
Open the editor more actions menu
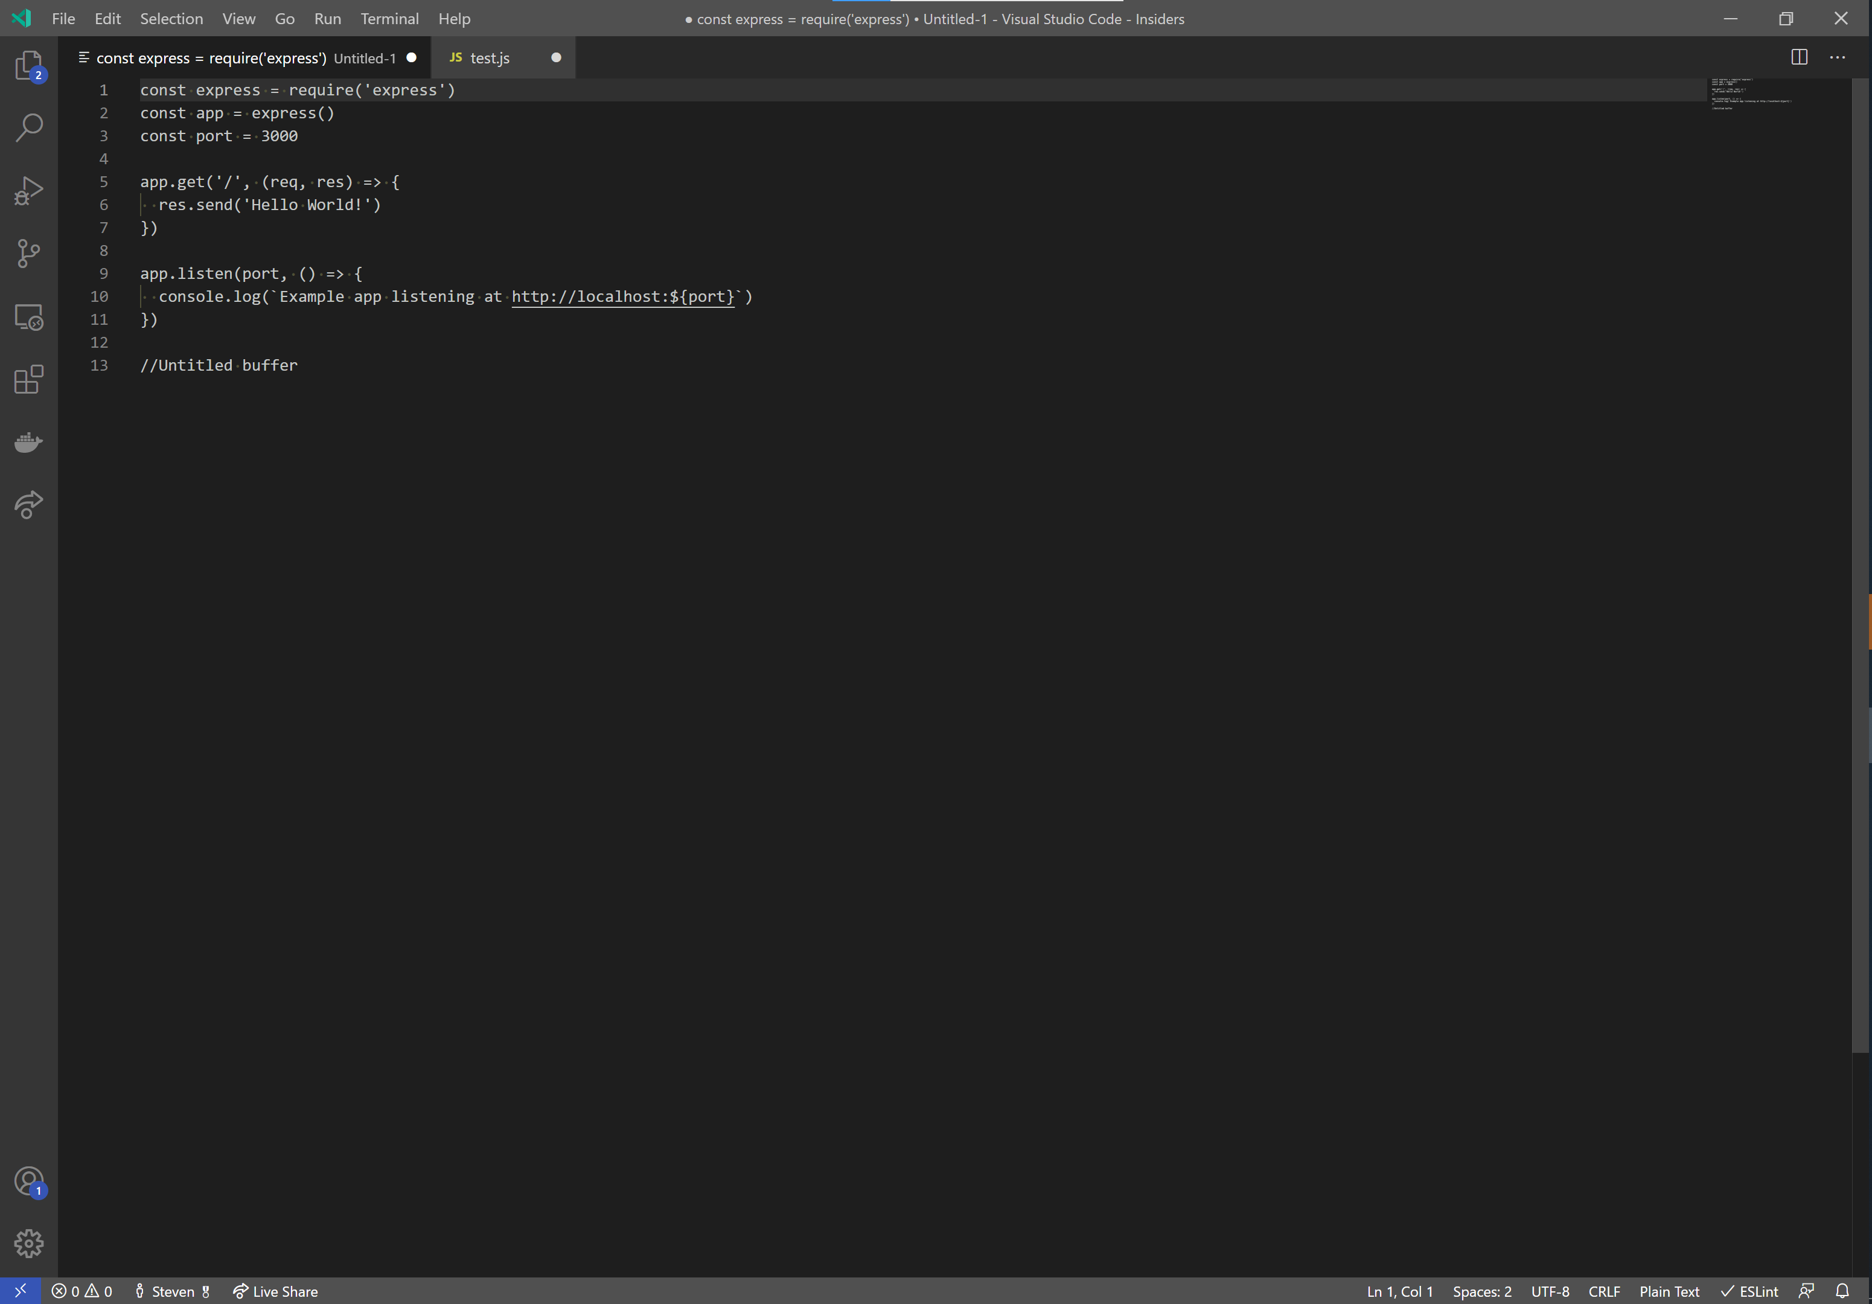(1838, 57)
